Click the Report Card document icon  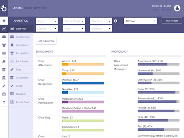[x=12, y=102]
